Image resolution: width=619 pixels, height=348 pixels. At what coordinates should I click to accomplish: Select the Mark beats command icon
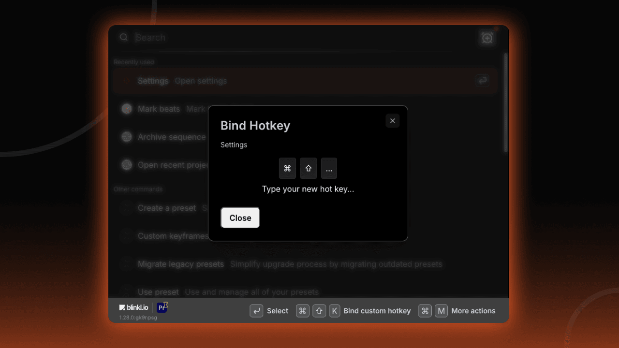pyautogui.click(x=127, y=109)
